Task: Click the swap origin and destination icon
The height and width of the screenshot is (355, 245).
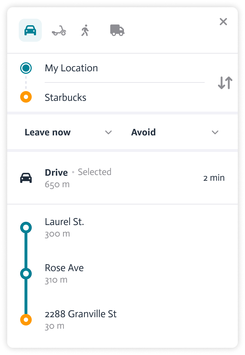Action: point(224,82)
